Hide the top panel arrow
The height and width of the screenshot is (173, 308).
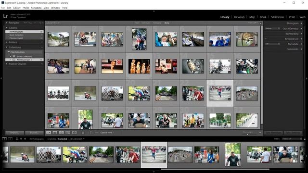click(x=154, y=11)
